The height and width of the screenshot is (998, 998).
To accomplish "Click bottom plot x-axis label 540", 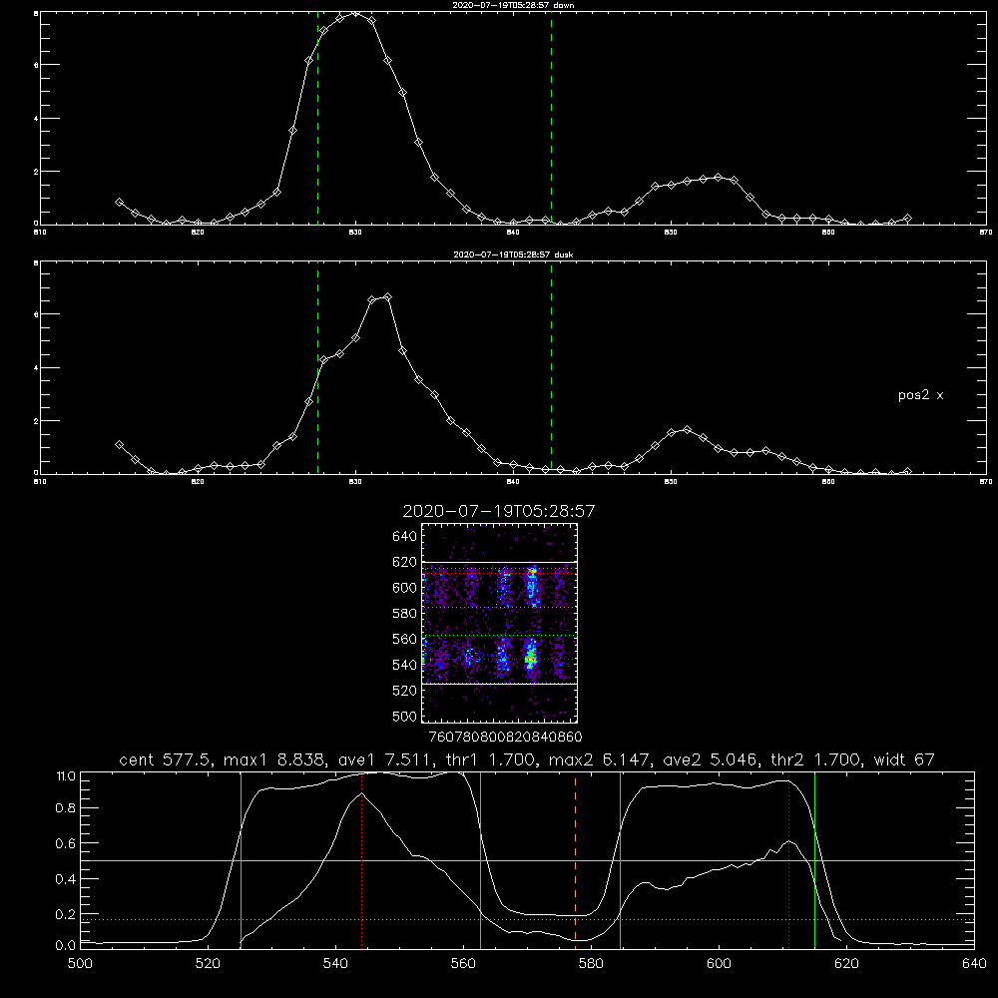I will pyautogui.click(x=335, y=964).
